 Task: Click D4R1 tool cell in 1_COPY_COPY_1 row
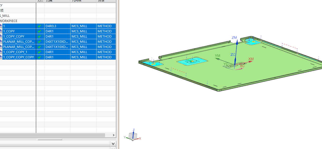click(57, 52)
